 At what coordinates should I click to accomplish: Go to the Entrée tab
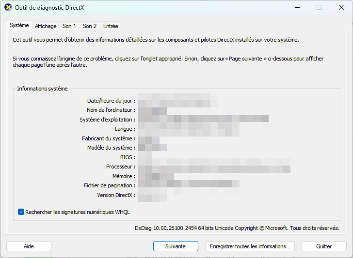pos(111,26)
